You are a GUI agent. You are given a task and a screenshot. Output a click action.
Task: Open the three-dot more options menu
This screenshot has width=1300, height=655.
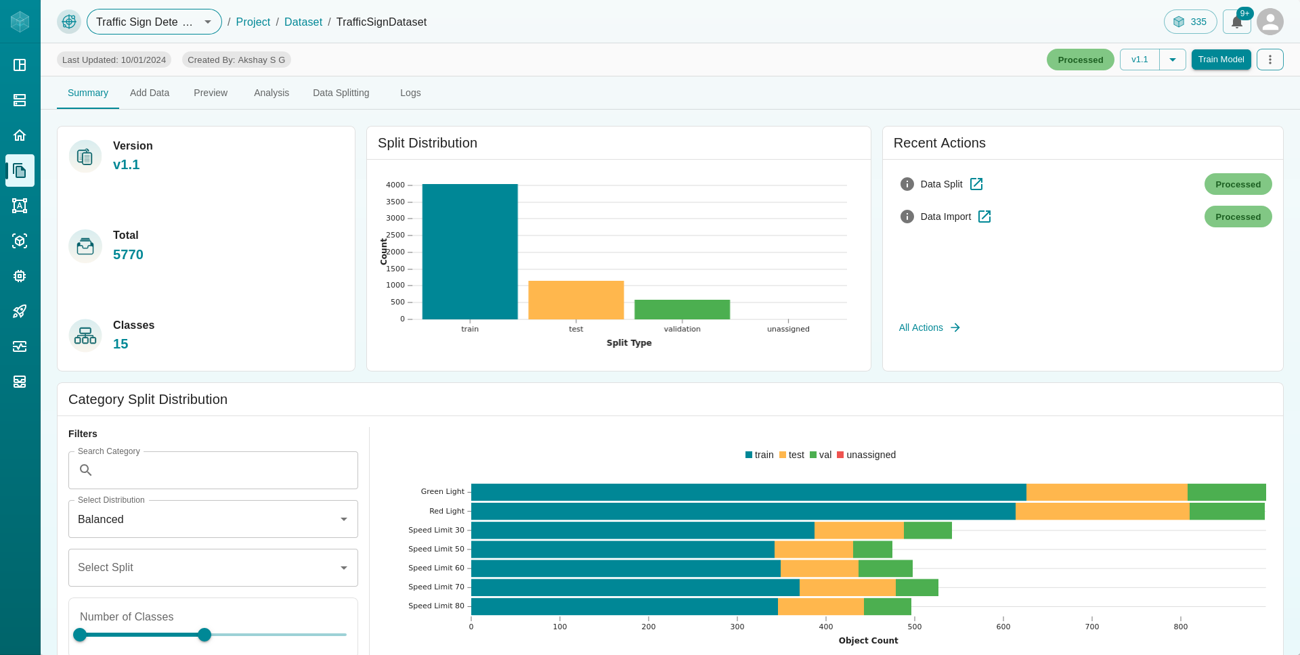[1270, 60]
